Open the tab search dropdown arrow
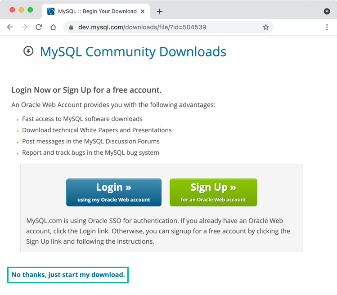Viewport: 337px width, 295px height. [327, 11]
